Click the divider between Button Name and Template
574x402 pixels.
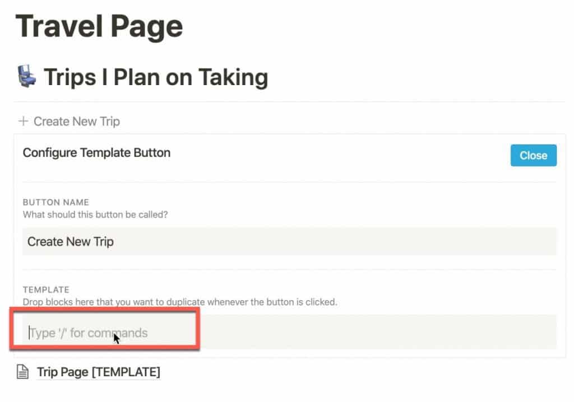pyautogui.click(x=289, y=269)
